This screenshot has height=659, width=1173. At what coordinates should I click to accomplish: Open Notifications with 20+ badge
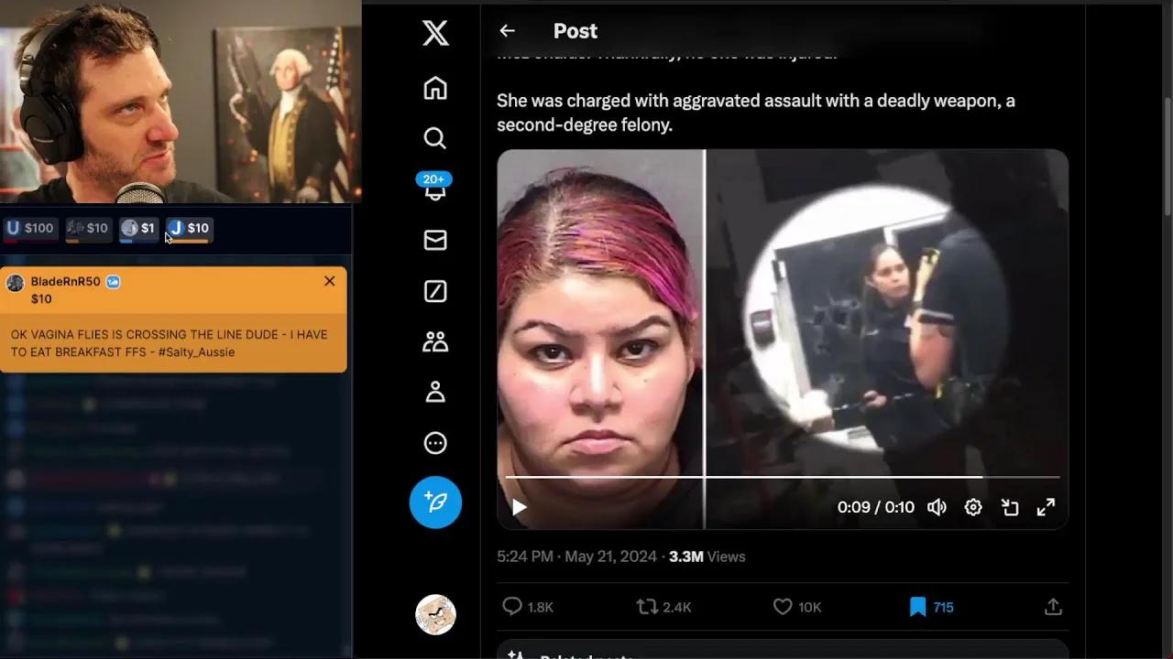click(434, 187)
